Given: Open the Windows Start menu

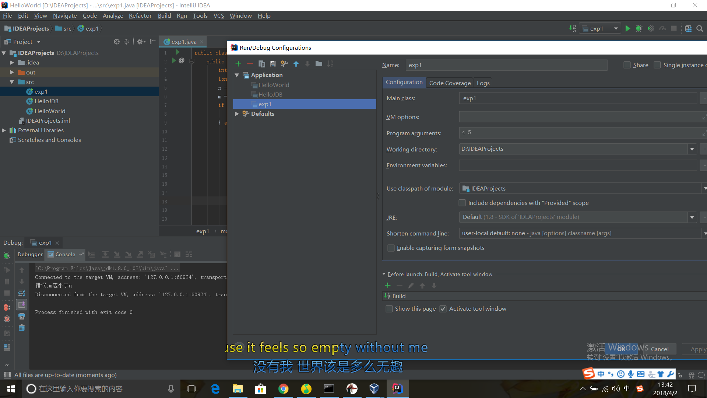Looking at the screenshot, I should 11,389.
